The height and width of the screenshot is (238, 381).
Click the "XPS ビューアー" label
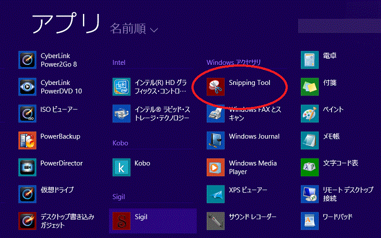point(248,190)
